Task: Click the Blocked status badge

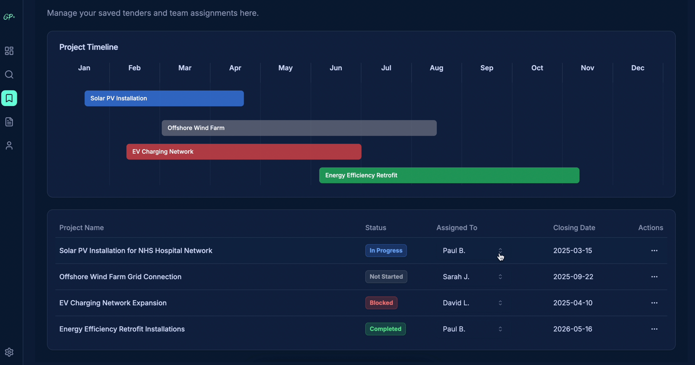Action: (381, 303)
